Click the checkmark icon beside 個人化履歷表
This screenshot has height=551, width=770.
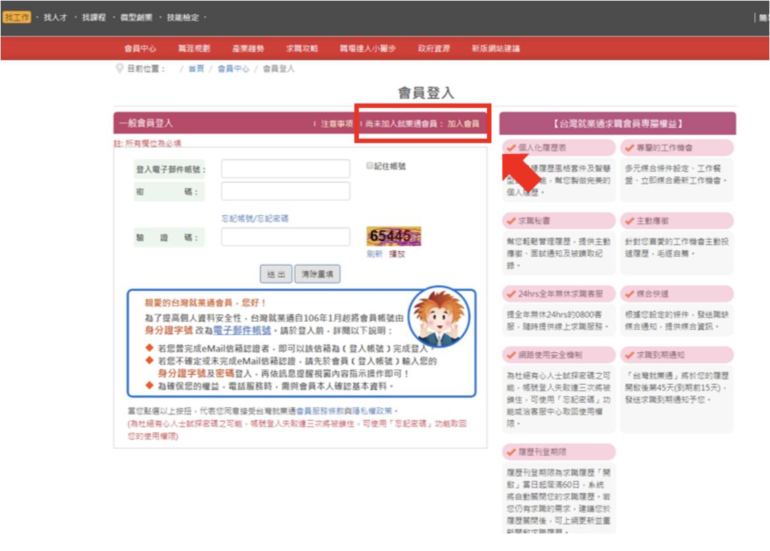click(x=512, y=147)
